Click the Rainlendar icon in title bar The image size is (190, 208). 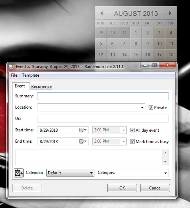pyautogui.click(x=12, y=67)
